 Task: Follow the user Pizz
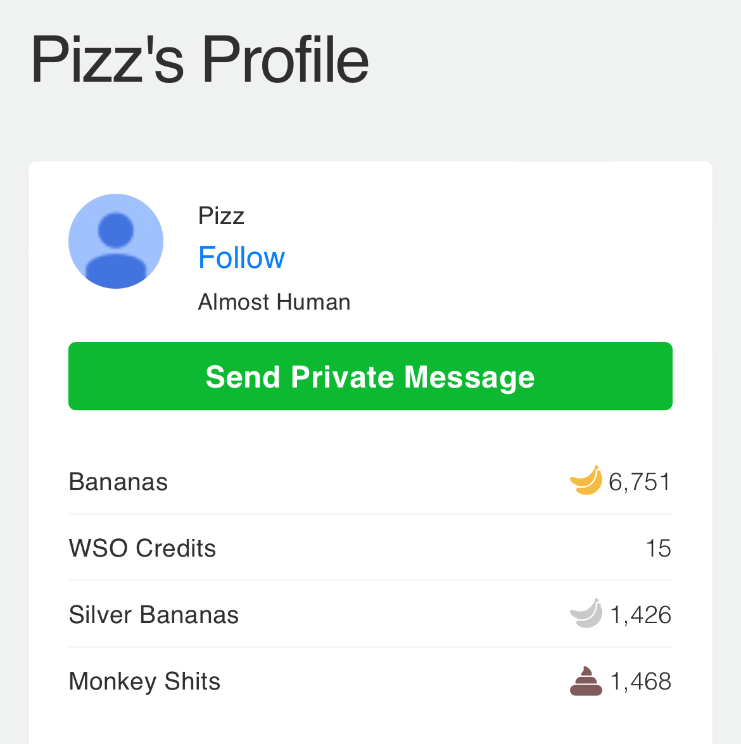pyautogui.click(x=241, y=258)
